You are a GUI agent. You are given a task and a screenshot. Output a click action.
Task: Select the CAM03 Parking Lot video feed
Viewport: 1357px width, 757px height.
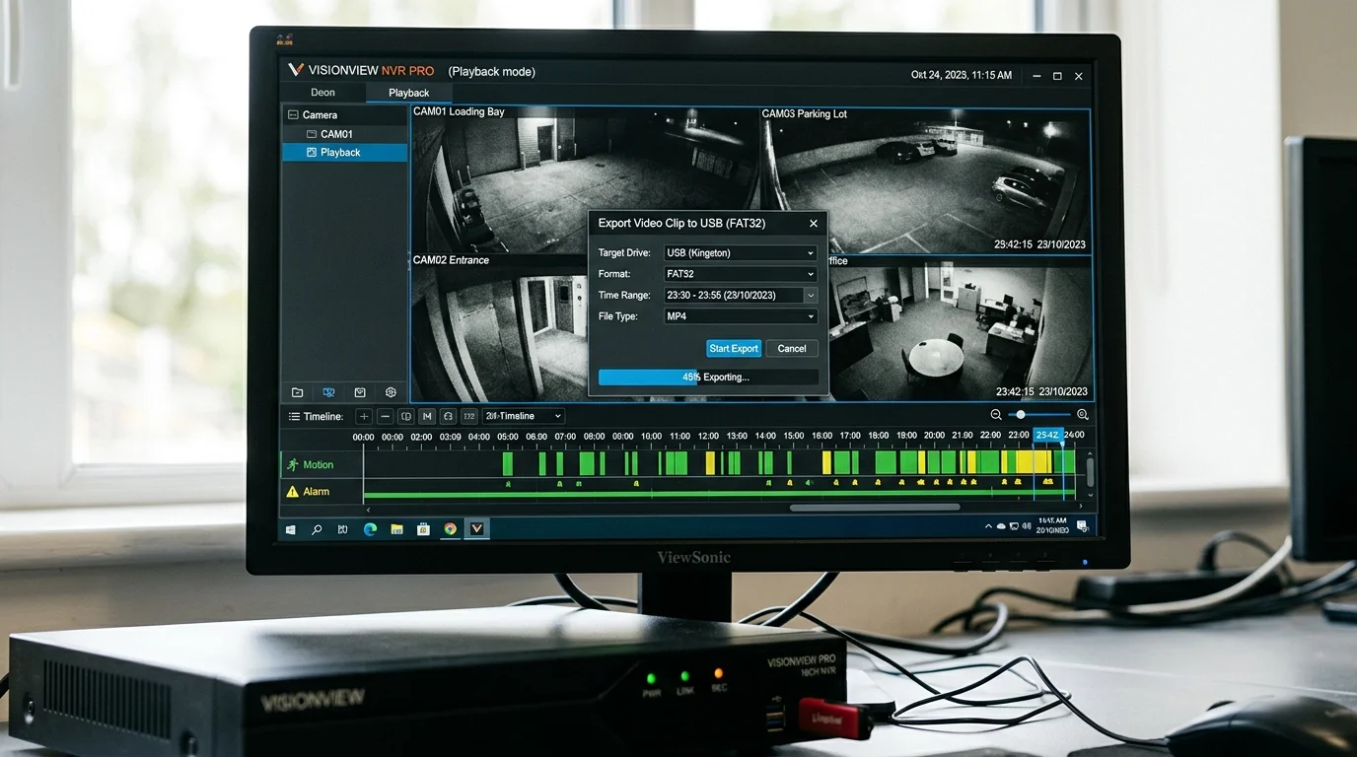tap(926, 180)
